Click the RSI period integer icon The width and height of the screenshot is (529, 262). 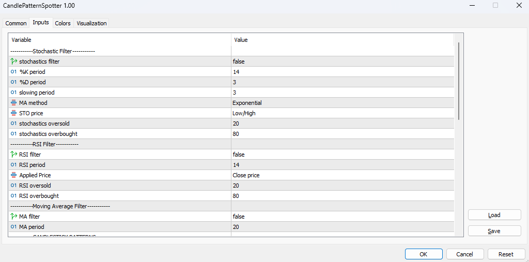pos(13,165)
